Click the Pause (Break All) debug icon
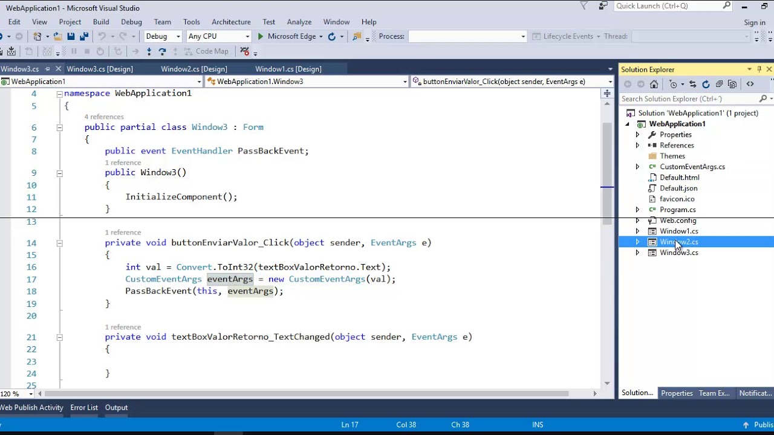The height and width of the screenshot is (435, 774). tap(74, 51)
